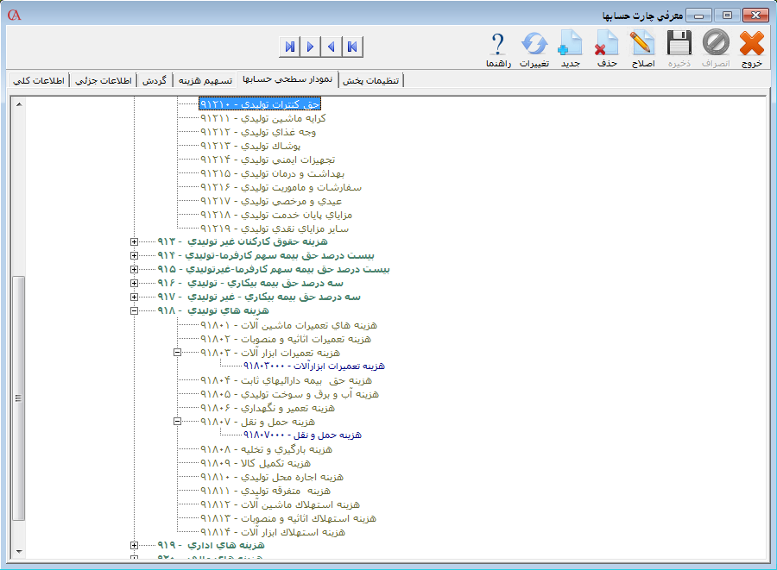Collapse the ۹۱۸ هزینه های تولیدی node
The height and width of the screenshot is (570, 777).
(x=134, y=311)
